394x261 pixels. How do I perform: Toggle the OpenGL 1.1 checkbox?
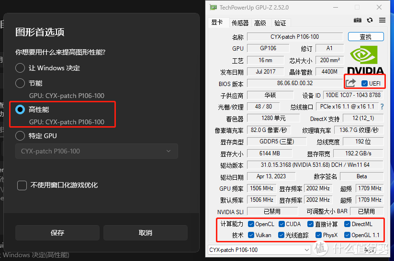347,235
